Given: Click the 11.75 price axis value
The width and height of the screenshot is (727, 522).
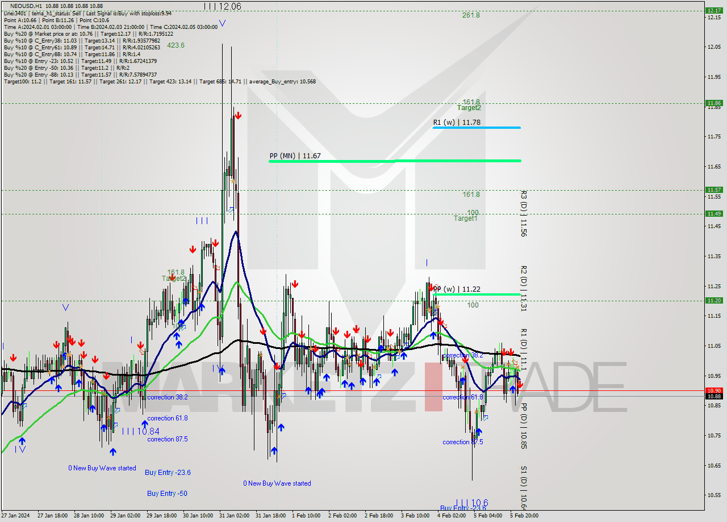Looking at the screenshot, I should (714, 136).
